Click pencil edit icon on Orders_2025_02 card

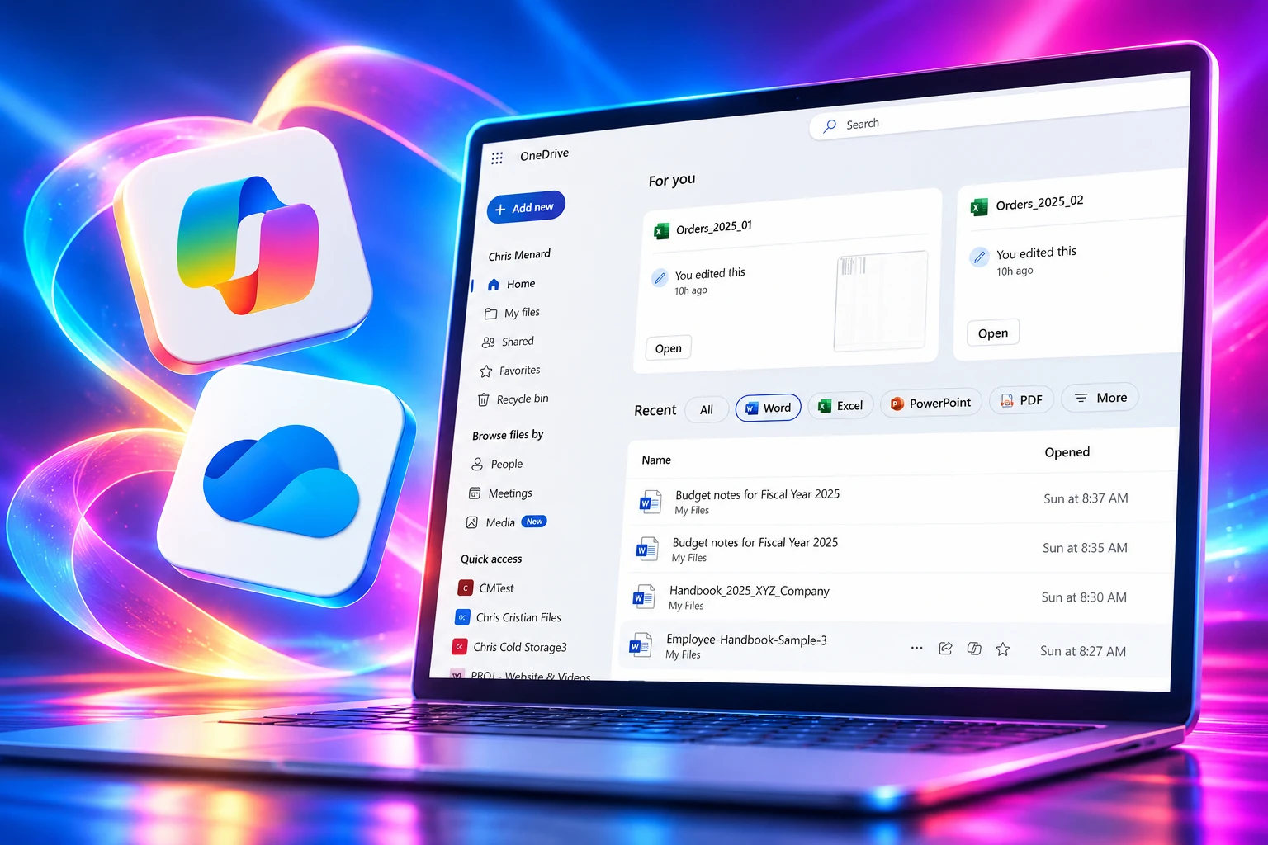click(x=979, y=257)
